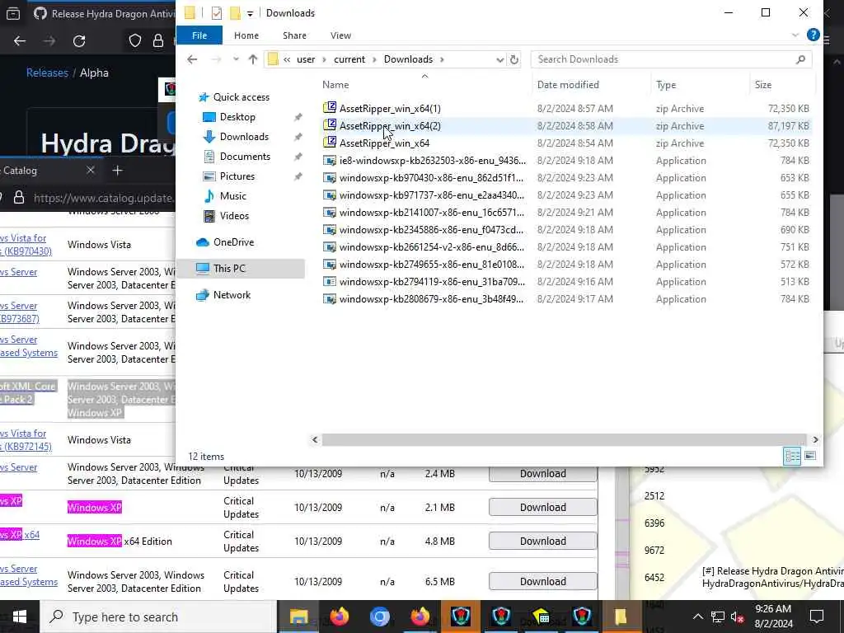Open the Customize Quick Access Toolbar arrow
Screen dimensions: 844x633
point(251,13)
